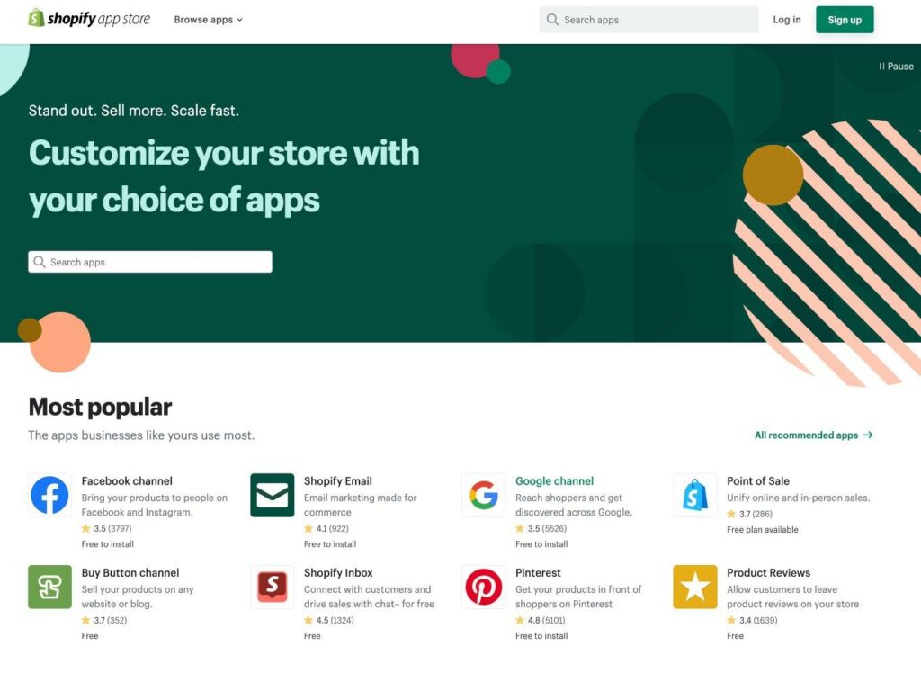Open the Point of Sale bag icon

(695, 495)
